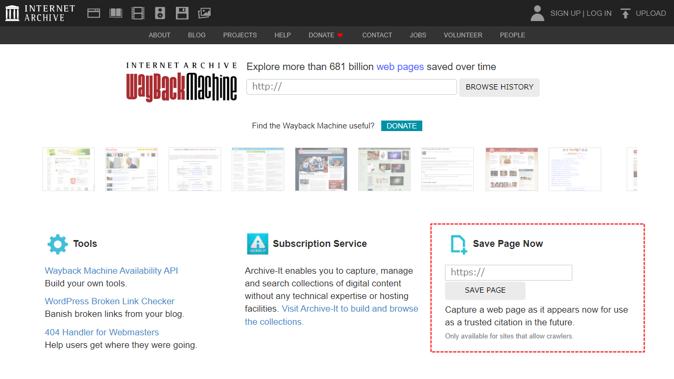674x379 pixels.
Task: Go to the About page
Action: click(x=160, y=35)
